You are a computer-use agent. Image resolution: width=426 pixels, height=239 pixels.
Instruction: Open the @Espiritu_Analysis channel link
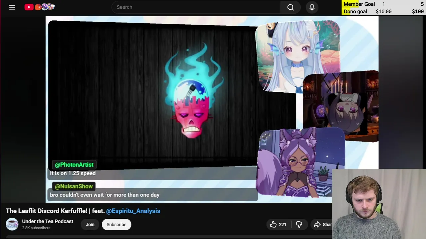click(x=133, y=211)
